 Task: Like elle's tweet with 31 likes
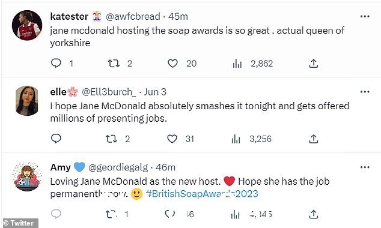[x=172, y=139]
